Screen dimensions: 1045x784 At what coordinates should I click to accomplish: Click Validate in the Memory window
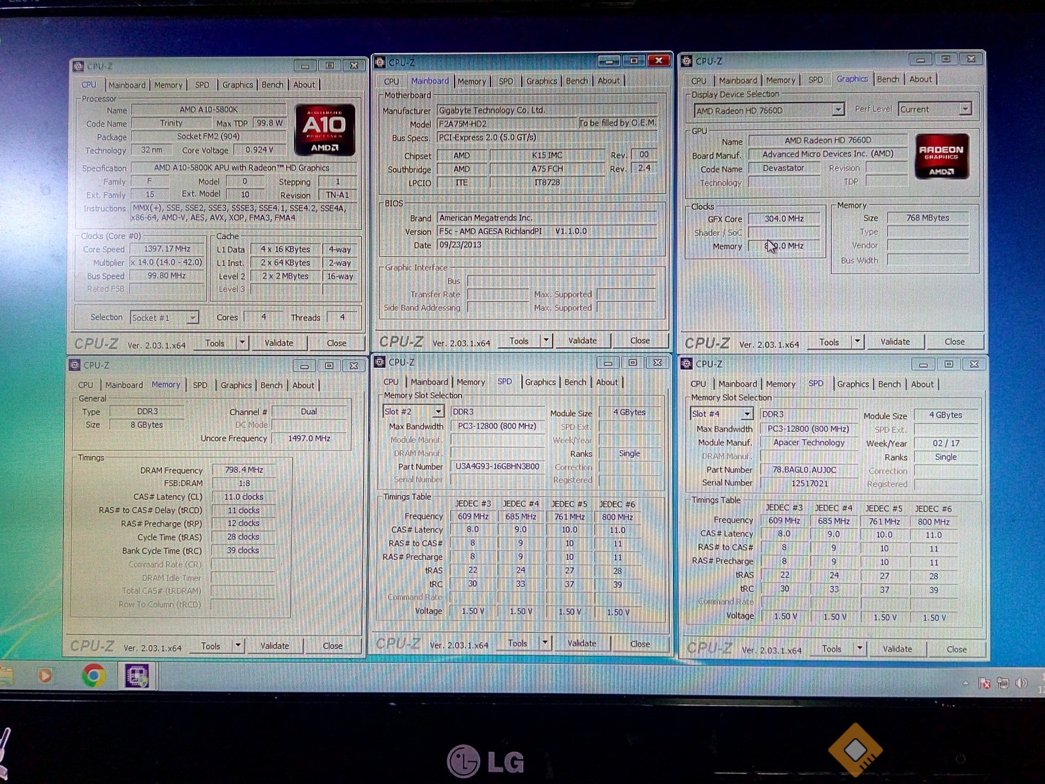click(x=275, y=645)
